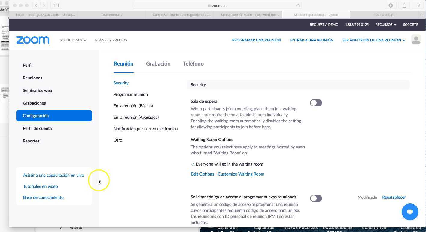Open Base de conocimiento link
The width and height of the screenshot is (426, 232).
coord(43,197)
